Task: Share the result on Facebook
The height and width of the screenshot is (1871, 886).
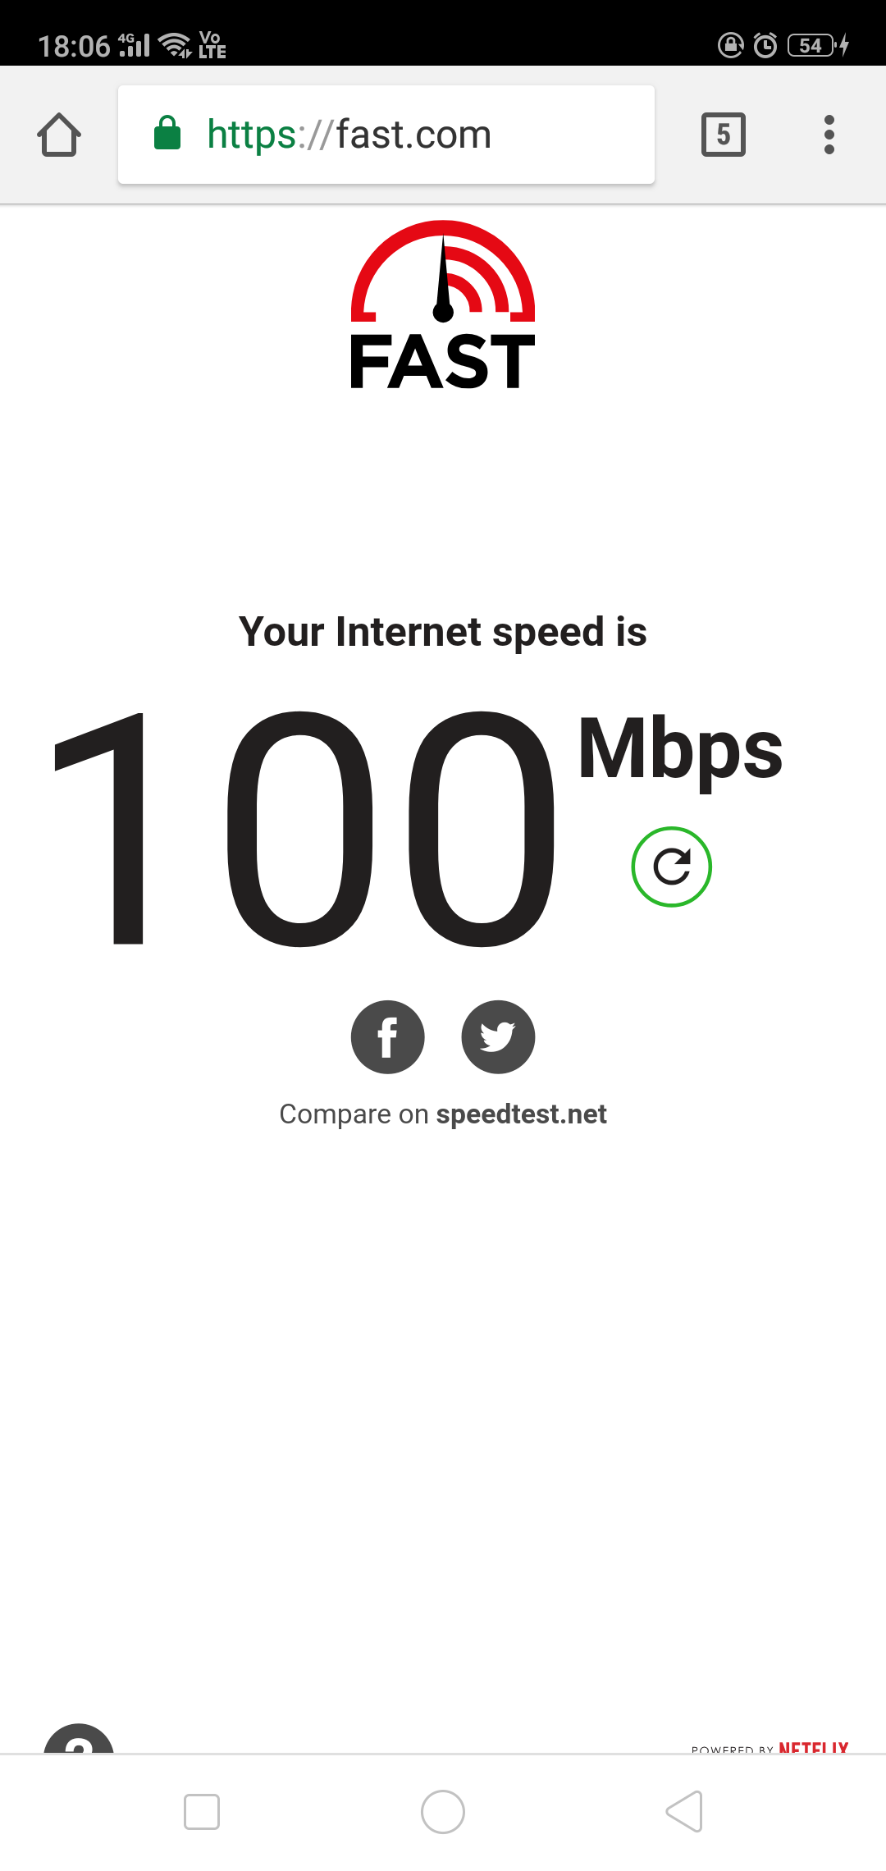Action: pos(388,1037)
